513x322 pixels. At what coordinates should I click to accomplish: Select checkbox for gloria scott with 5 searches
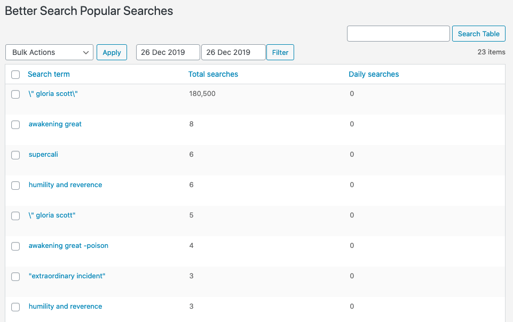pos(15,216)
